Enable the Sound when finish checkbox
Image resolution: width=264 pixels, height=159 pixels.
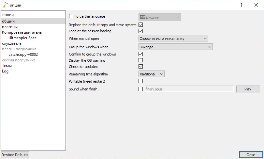(x=141, y=89)
